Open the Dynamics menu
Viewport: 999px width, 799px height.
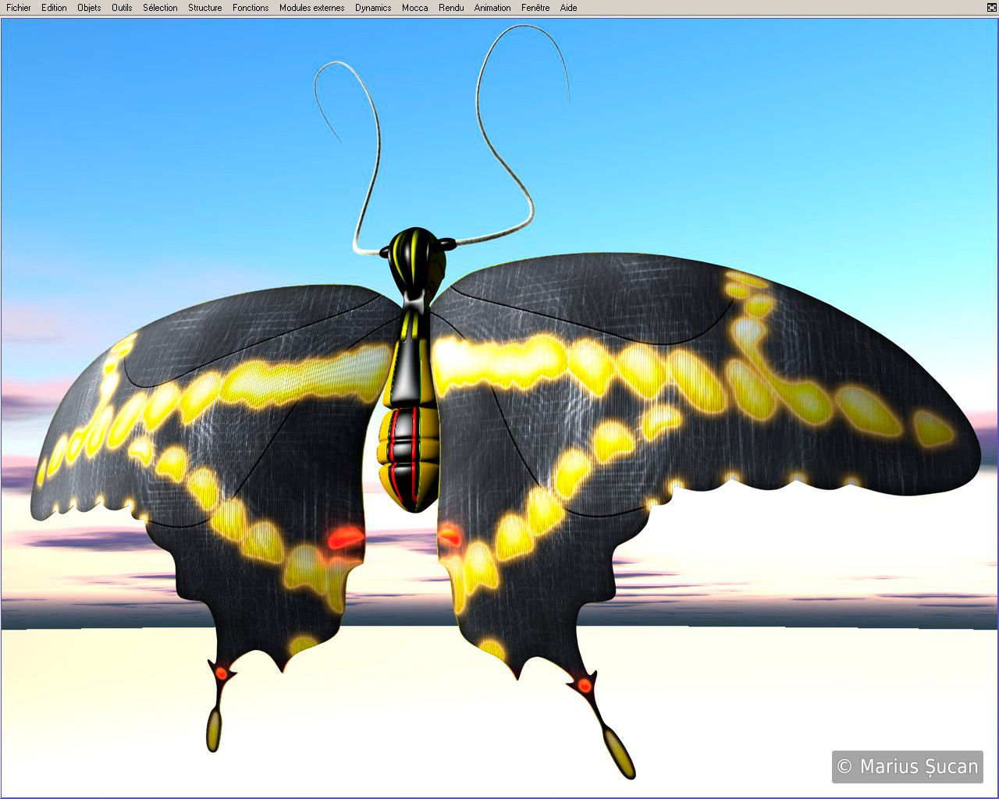pyautogui.click(x=373, y=8)
